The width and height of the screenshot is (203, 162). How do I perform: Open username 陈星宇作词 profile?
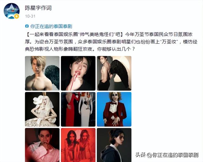(38, 8)
